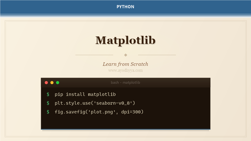Image resolution: width=251 pixels, height=141 pixels.
Task: Click the plt.style.use('seaborn-v0_8') line
Action: (95, 103)
